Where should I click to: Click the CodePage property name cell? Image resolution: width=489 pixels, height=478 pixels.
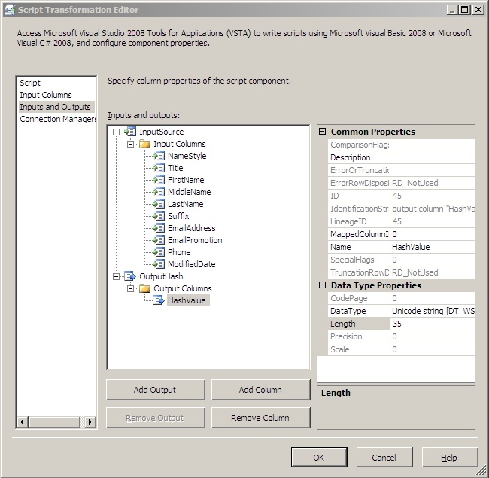point(359,298)
